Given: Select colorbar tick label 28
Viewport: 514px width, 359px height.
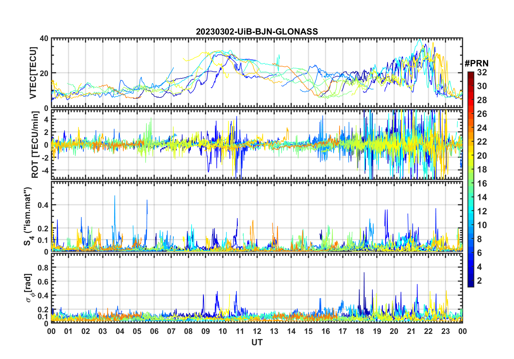Looking at the screenshot, I should point(482,100).
